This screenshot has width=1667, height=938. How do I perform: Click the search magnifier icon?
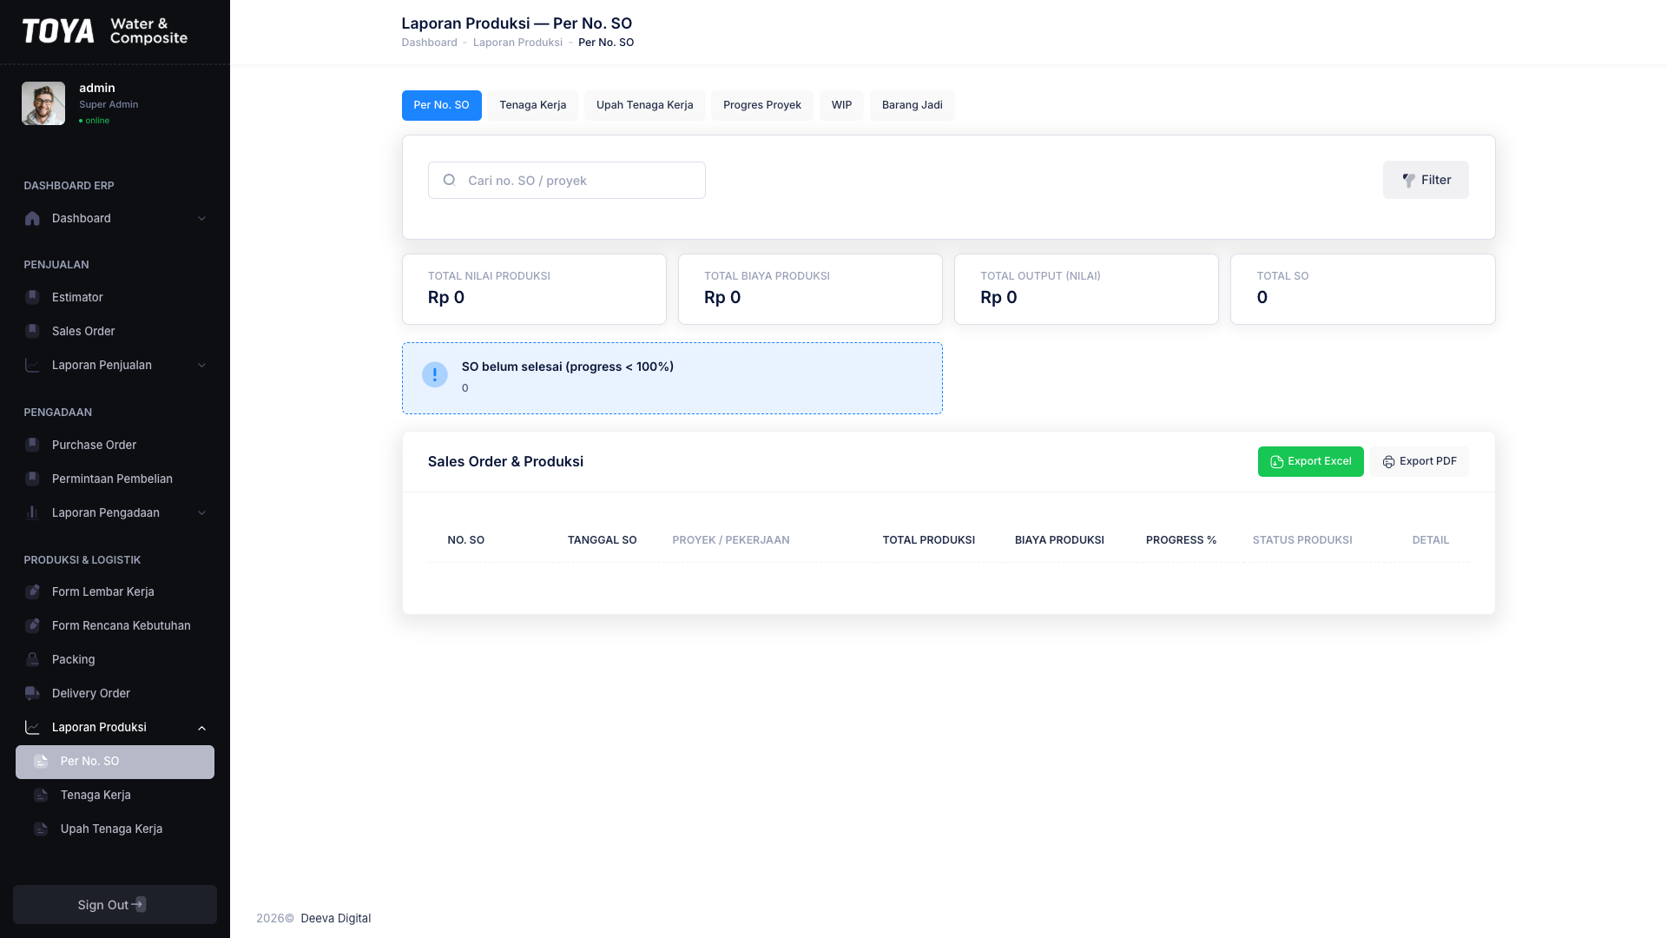pyautogui.click(x=449, y=180)
